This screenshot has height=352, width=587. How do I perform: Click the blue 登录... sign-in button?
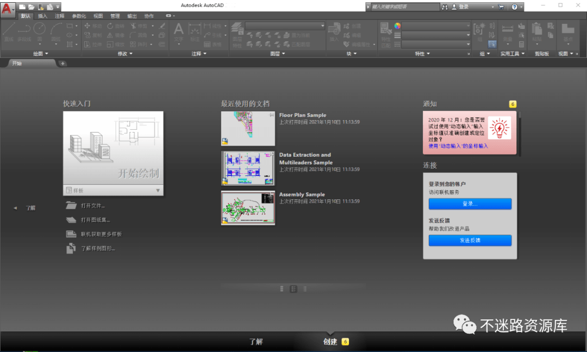[x=470, y=204]
